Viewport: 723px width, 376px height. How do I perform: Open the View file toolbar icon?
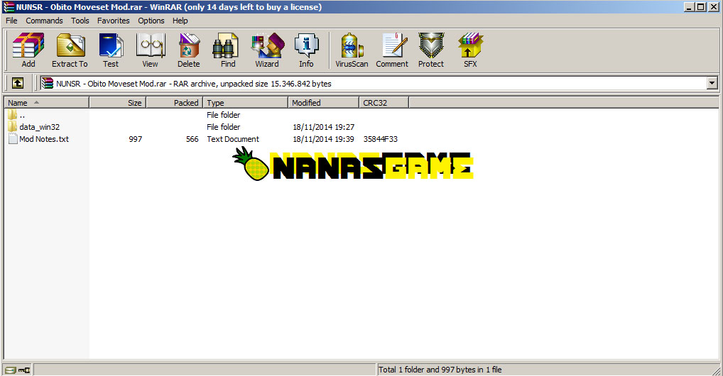(151, 45)
